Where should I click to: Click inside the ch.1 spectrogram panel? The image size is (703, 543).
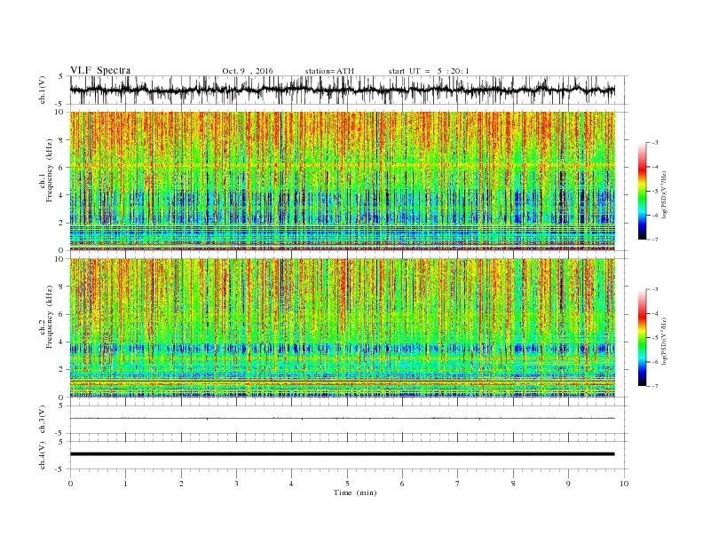coord(343,181)
